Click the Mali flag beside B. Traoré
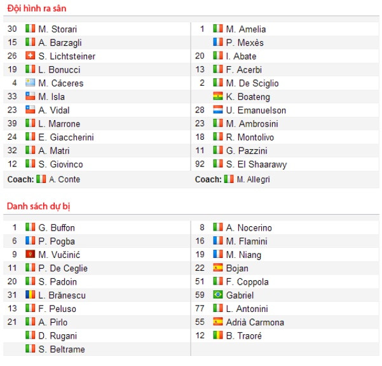 [x=217, y=335]
